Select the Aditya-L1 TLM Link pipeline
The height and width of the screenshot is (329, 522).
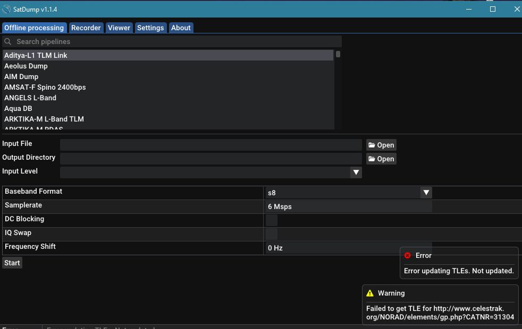[168, 55]
